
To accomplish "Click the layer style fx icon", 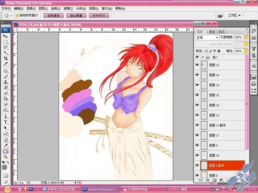I will (208, 180).
